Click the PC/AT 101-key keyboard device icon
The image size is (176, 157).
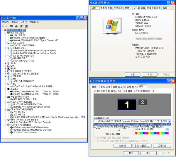click(x=11, y=86)
